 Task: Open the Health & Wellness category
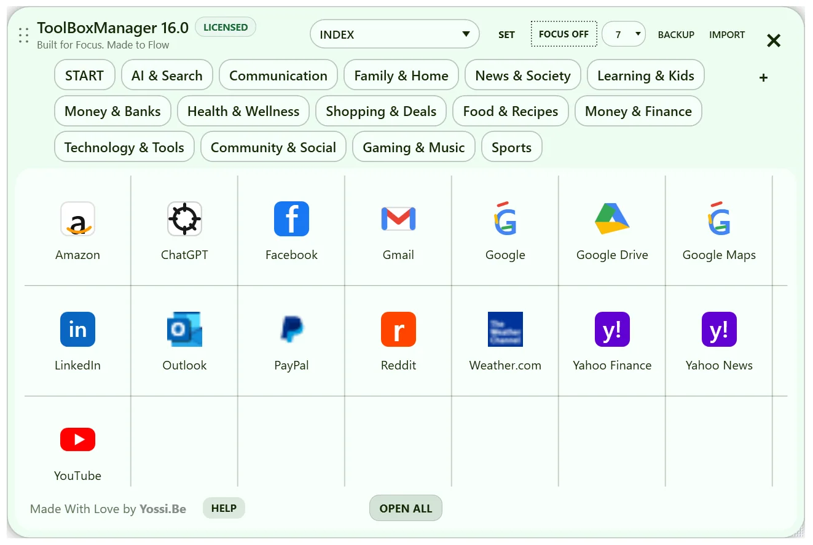tap(243, 111)
